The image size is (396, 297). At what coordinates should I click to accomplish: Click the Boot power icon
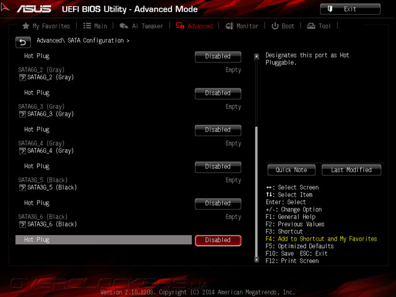(x=275, y=26)
